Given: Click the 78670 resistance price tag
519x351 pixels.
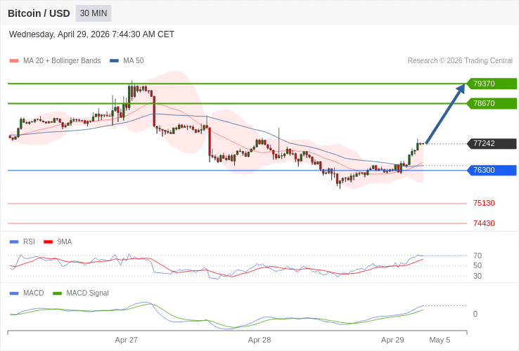Looking at the screenshot, I should (492, 103).
